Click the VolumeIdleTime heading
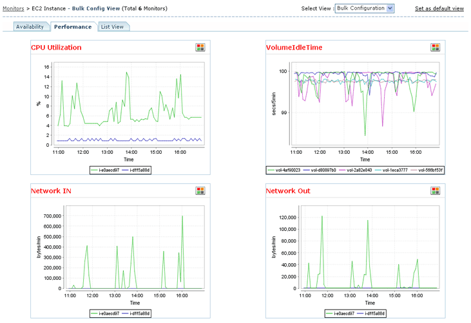 point(294,48)
